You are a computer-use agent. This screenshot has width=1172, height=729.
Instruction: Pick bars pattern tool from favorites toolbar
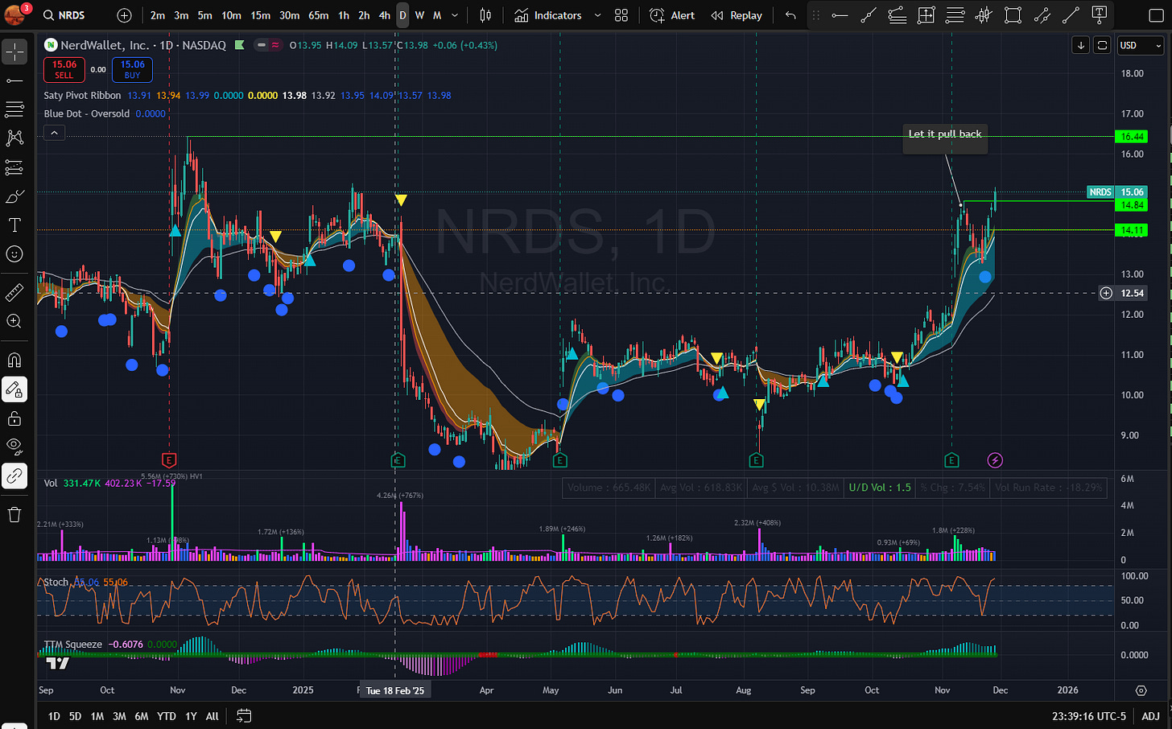(984, 14)
